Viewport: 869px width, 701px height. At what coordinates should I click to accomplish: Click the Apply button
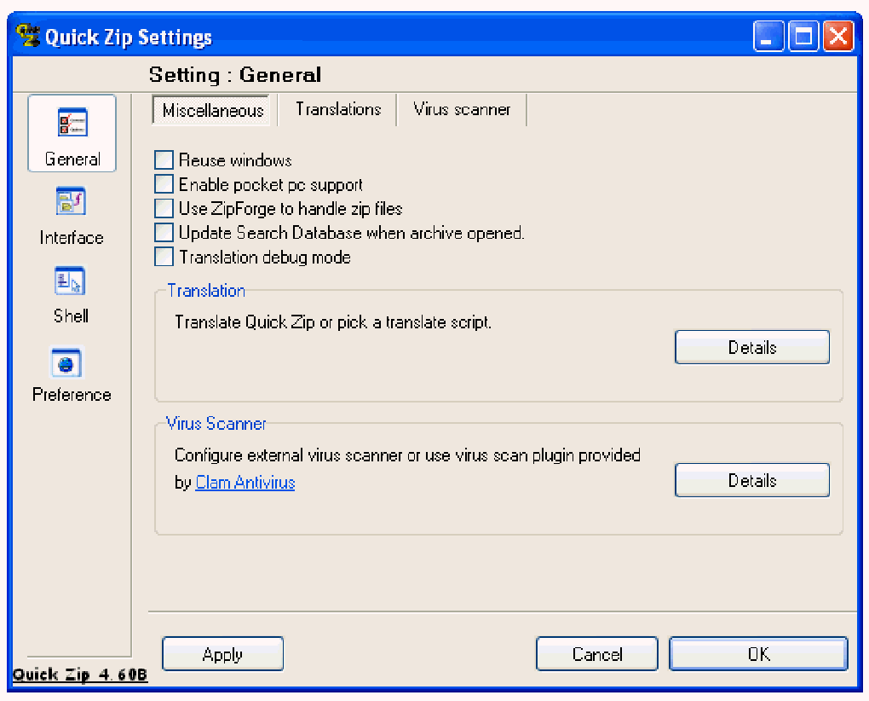tap(223, 654)
